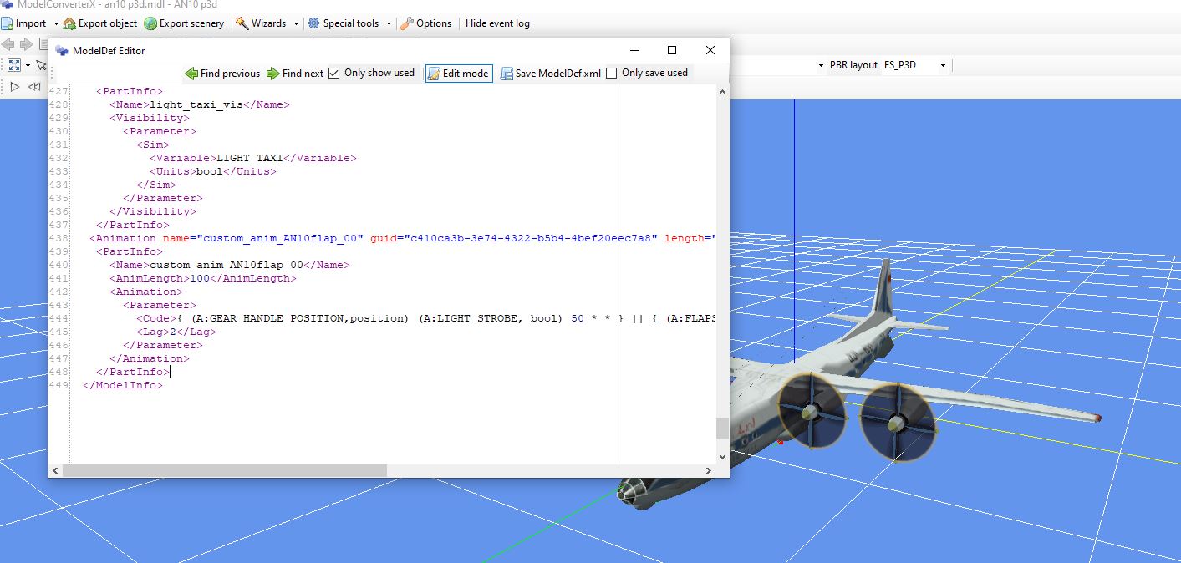The width and height of the screenshot is (1181, 563).
Task: Click the Lag value 2 line
Action: (176, 332)
